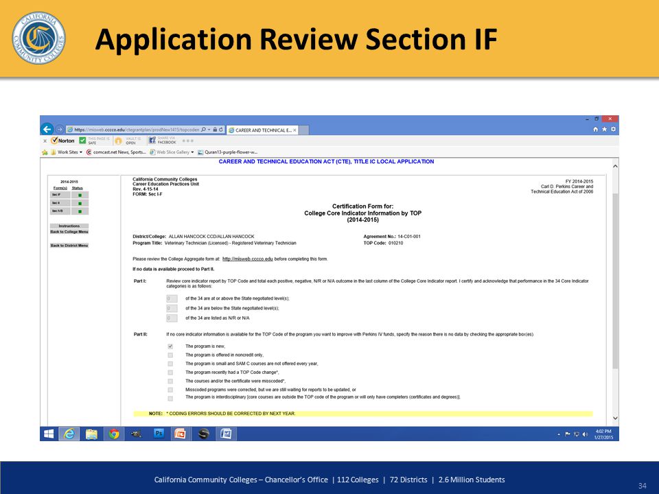Open Internet Explorer from the taskbar
The image size is (659, 494).
pos(69,434)
